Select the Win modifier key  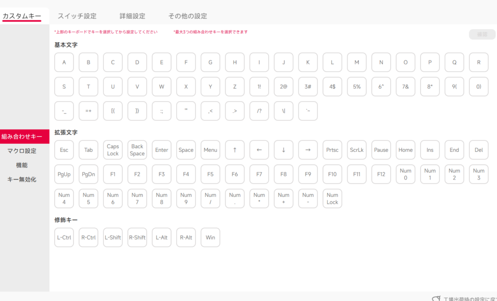[210, 238]
